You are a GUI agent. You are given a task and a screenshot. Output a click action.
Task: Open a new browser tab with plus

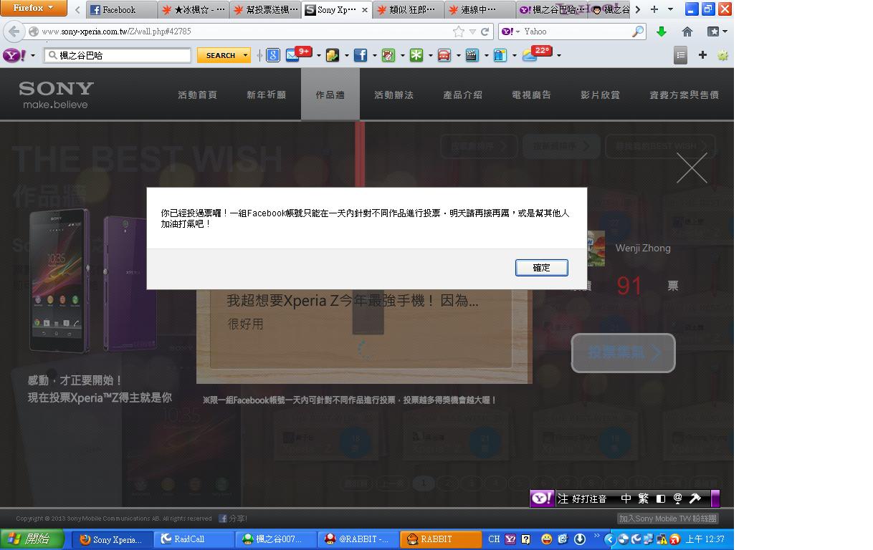[654, 9]
